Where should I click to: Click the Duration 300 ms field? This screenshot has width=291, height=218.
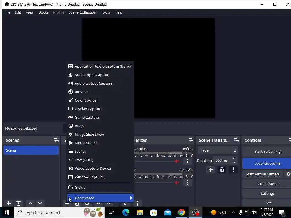(x=222, y=160)
